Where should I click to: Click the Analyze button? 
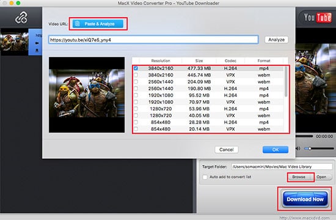(x=276, y=40)
